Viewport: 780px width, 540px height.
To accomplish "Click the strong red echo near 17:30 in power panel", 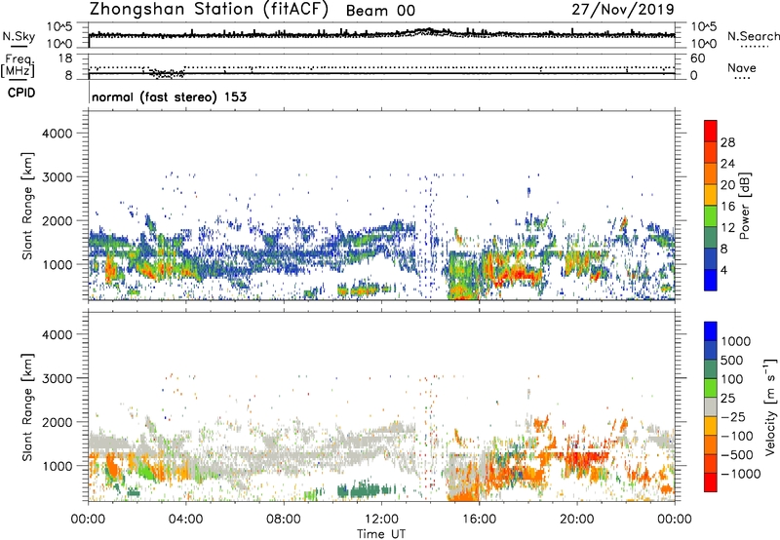I will pyautogui.click(x=519, y=274).
